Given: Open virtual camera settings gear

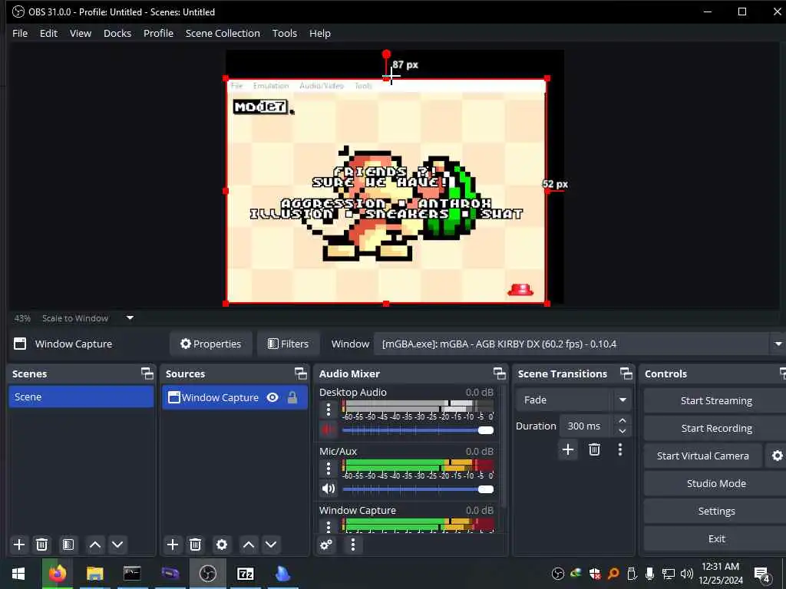Looking at the screenshot, I should point(777,456).
